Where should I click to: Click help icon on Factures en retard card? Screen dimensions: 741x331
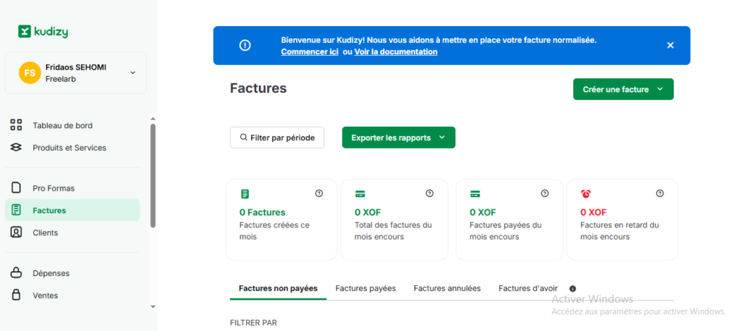659,193
